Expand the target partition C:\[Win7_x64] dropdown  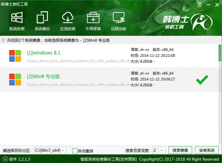pos(63,150)
